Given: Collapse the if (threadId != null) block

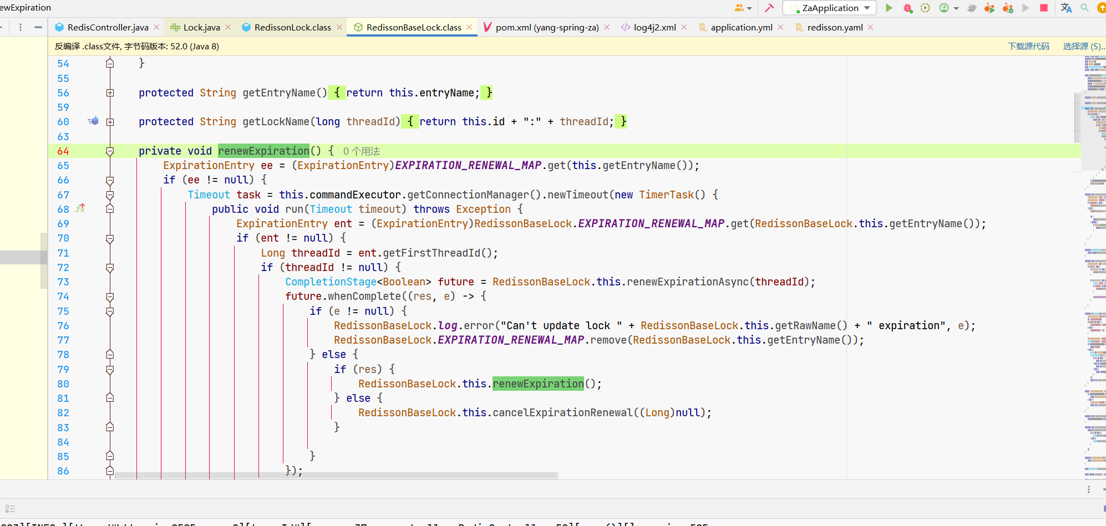Looking at the screenshot, I should [110, 268].
